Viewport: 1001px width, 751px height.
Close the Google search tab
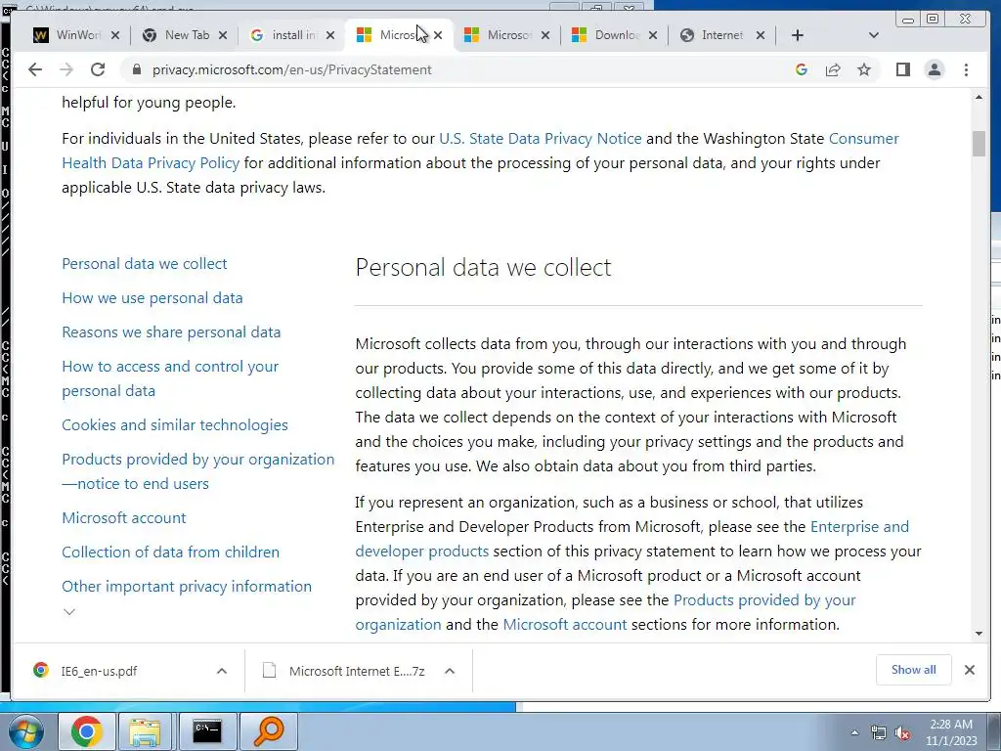[x=330, y=35]
